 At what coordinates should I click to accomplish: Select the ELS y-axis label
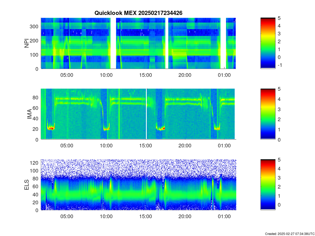pyautogui.click(x=27, y=185)
